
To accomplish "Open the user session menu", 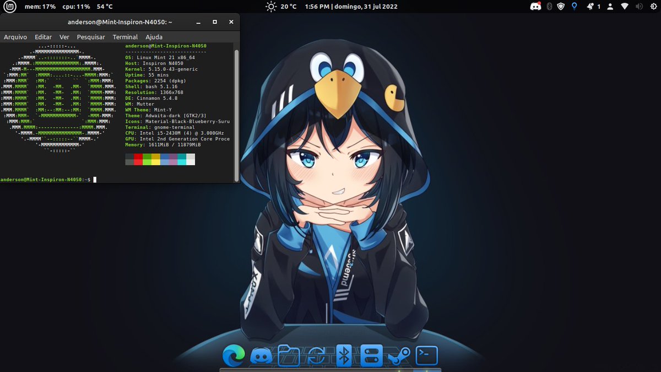I will click(x=610, y=7).
